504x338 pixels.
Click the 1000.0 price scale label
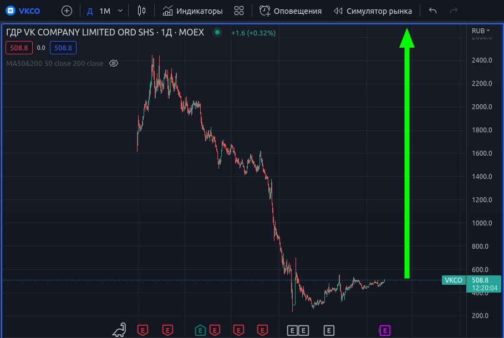pos(482,223)
